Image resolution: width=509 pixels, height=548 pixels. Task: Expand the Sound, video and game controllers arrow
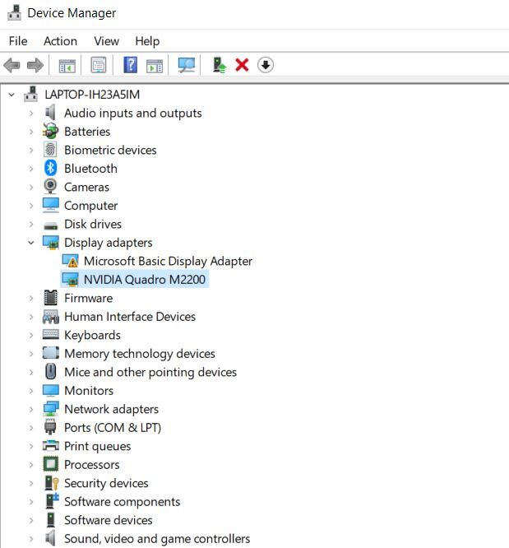[31, 539]
